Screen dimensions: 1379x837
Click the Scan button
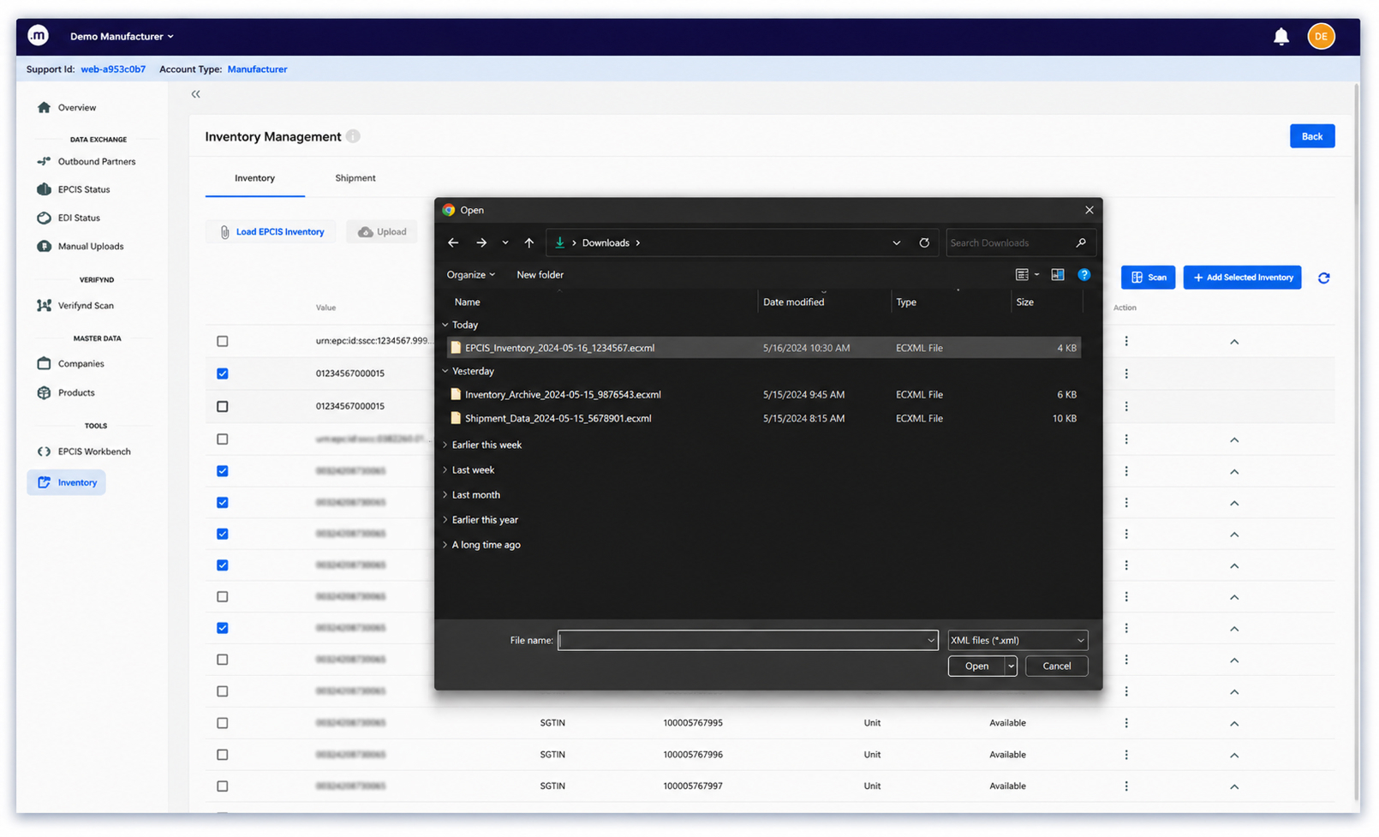[1148, 278]
